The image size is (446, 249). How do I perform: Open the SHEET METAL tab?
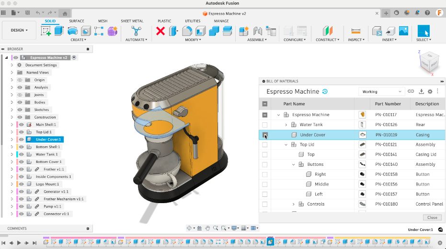click(132, 21)
